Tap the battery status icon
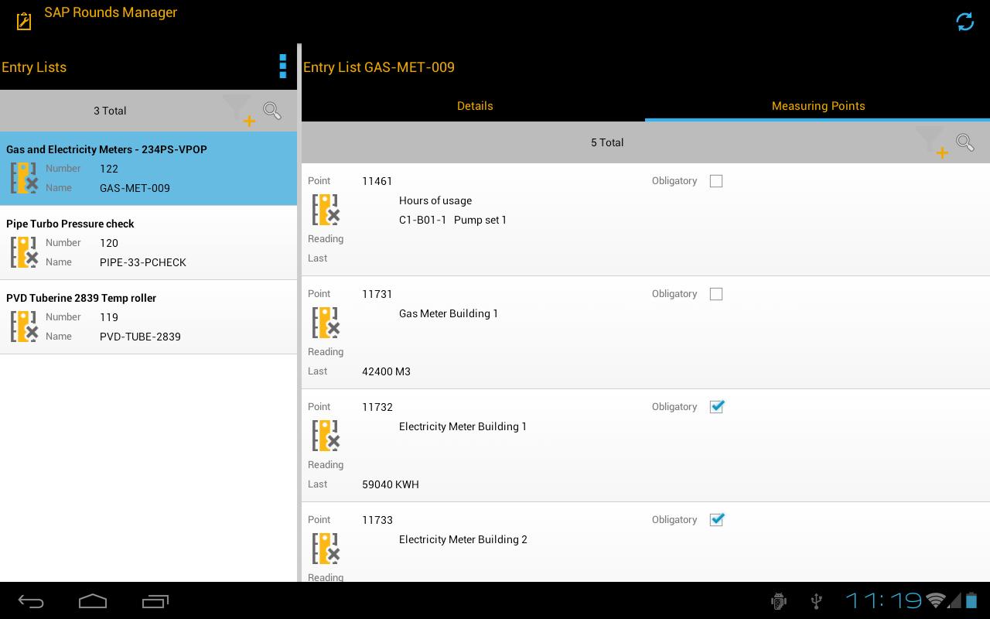The width and height of the screenshot is (990, 619). point(971,600)
